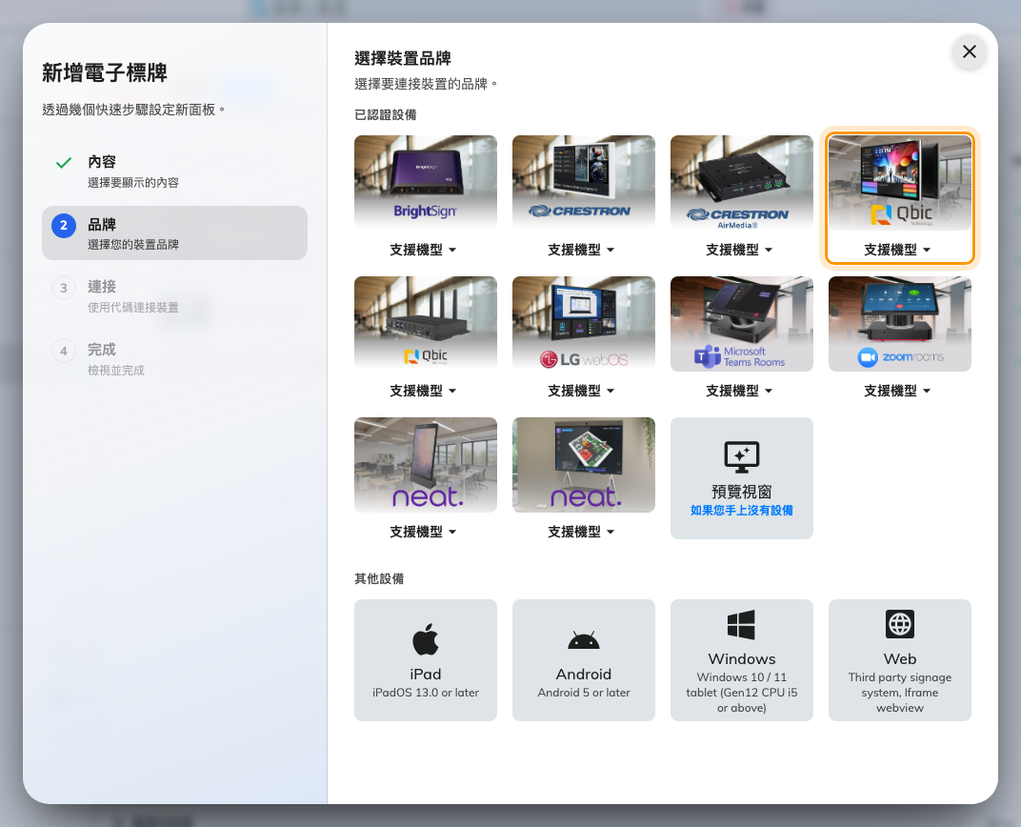Expand supported models under Qbic box player
Viewport: 1021px width, 827px height.
point(423,391)
